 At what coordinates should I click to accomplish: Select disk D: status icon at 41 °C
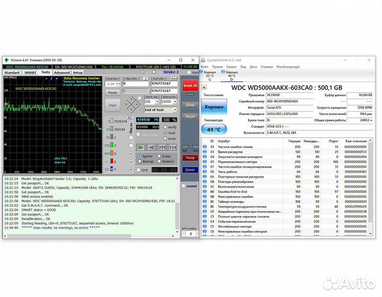click(x=223, y=71)
